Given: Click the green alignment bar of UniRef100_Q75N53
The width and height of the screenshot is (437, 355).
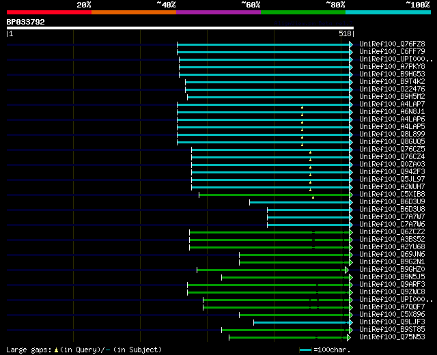Looking at the screenshot, I should (288, 338).
